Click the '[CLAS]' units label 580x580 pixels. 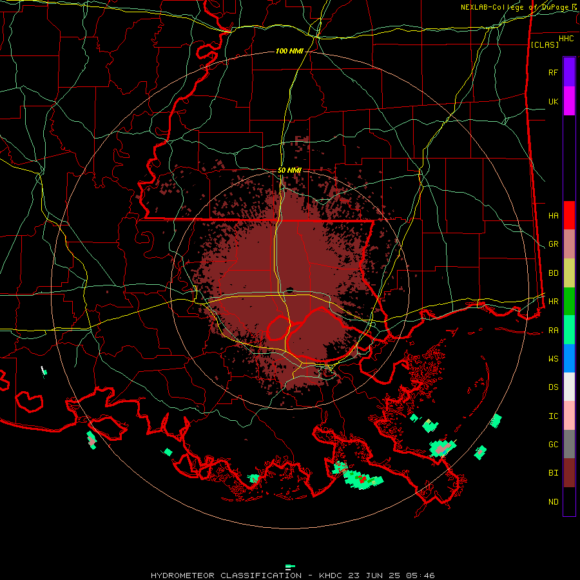pos(545,44)
